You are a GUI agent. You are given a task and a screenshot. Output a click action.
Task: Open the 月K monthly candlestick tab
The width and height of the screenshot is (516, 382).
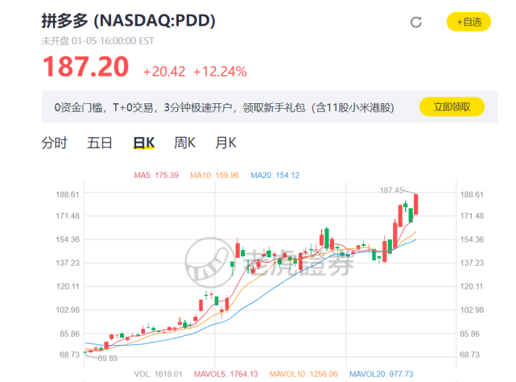(225, 143)
